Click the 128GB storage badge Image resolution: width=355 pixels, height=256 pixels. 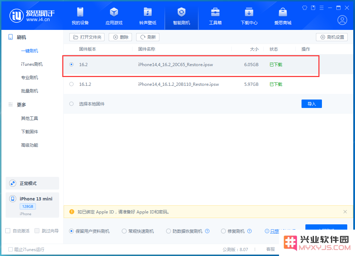(x=28, y=206)
